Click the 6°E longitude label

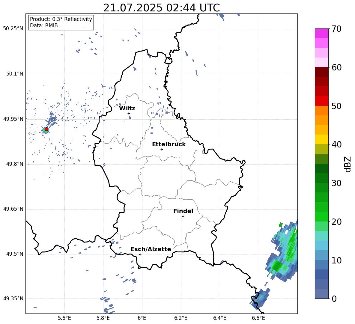point(142,318)
